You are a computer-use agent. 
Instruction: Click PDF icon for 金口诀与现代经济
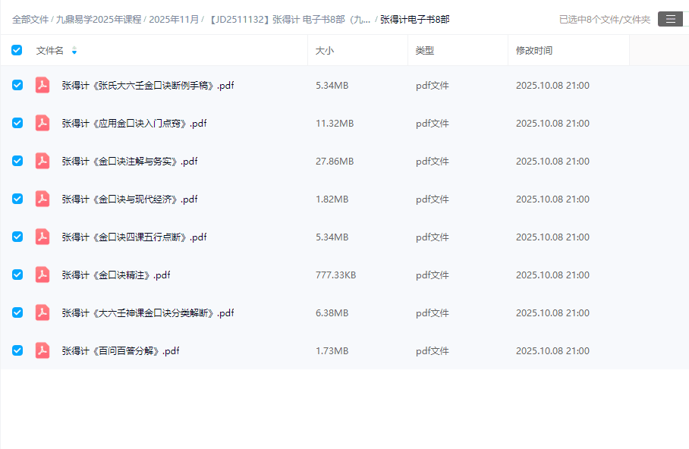[x=42, y=199]
